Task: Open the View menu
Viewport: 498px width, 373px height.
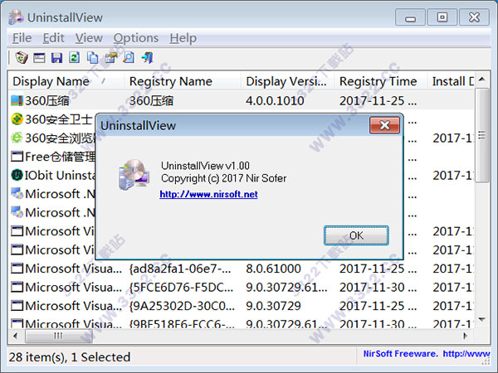Action: pyautogui.click(x=89, y=38)
